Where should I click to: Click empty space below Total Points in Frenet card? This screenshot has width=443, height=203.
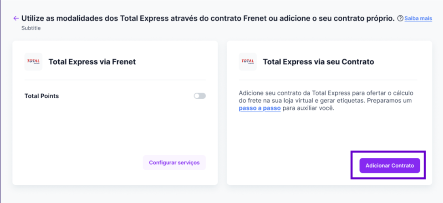(115, 127)
